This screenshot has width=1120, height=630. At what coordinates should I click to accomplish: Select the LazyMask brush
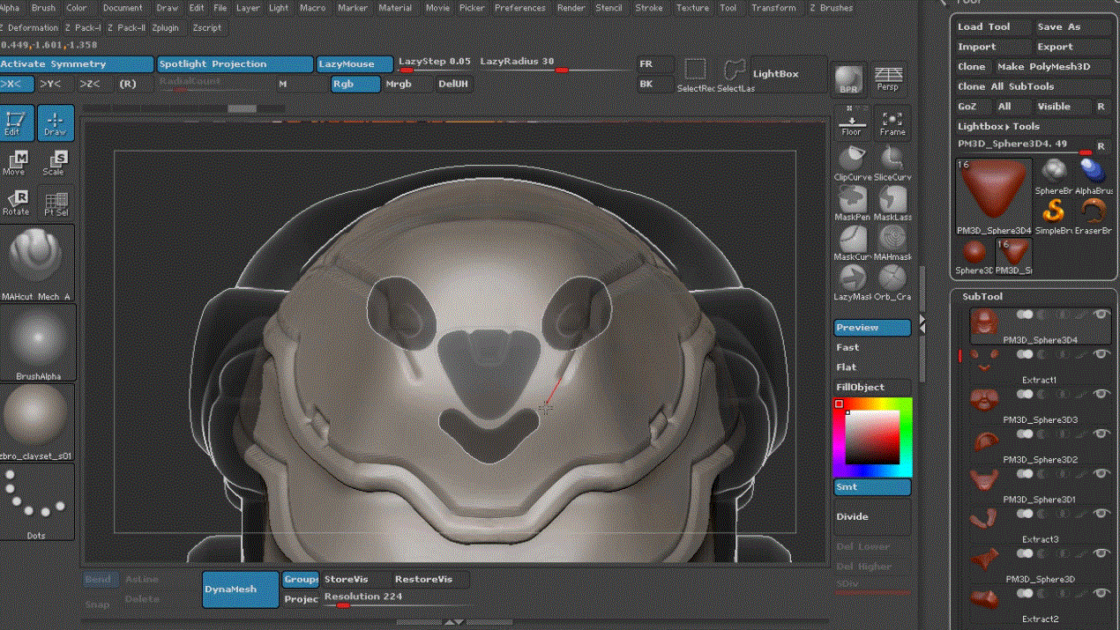click(x=852, y=283)
